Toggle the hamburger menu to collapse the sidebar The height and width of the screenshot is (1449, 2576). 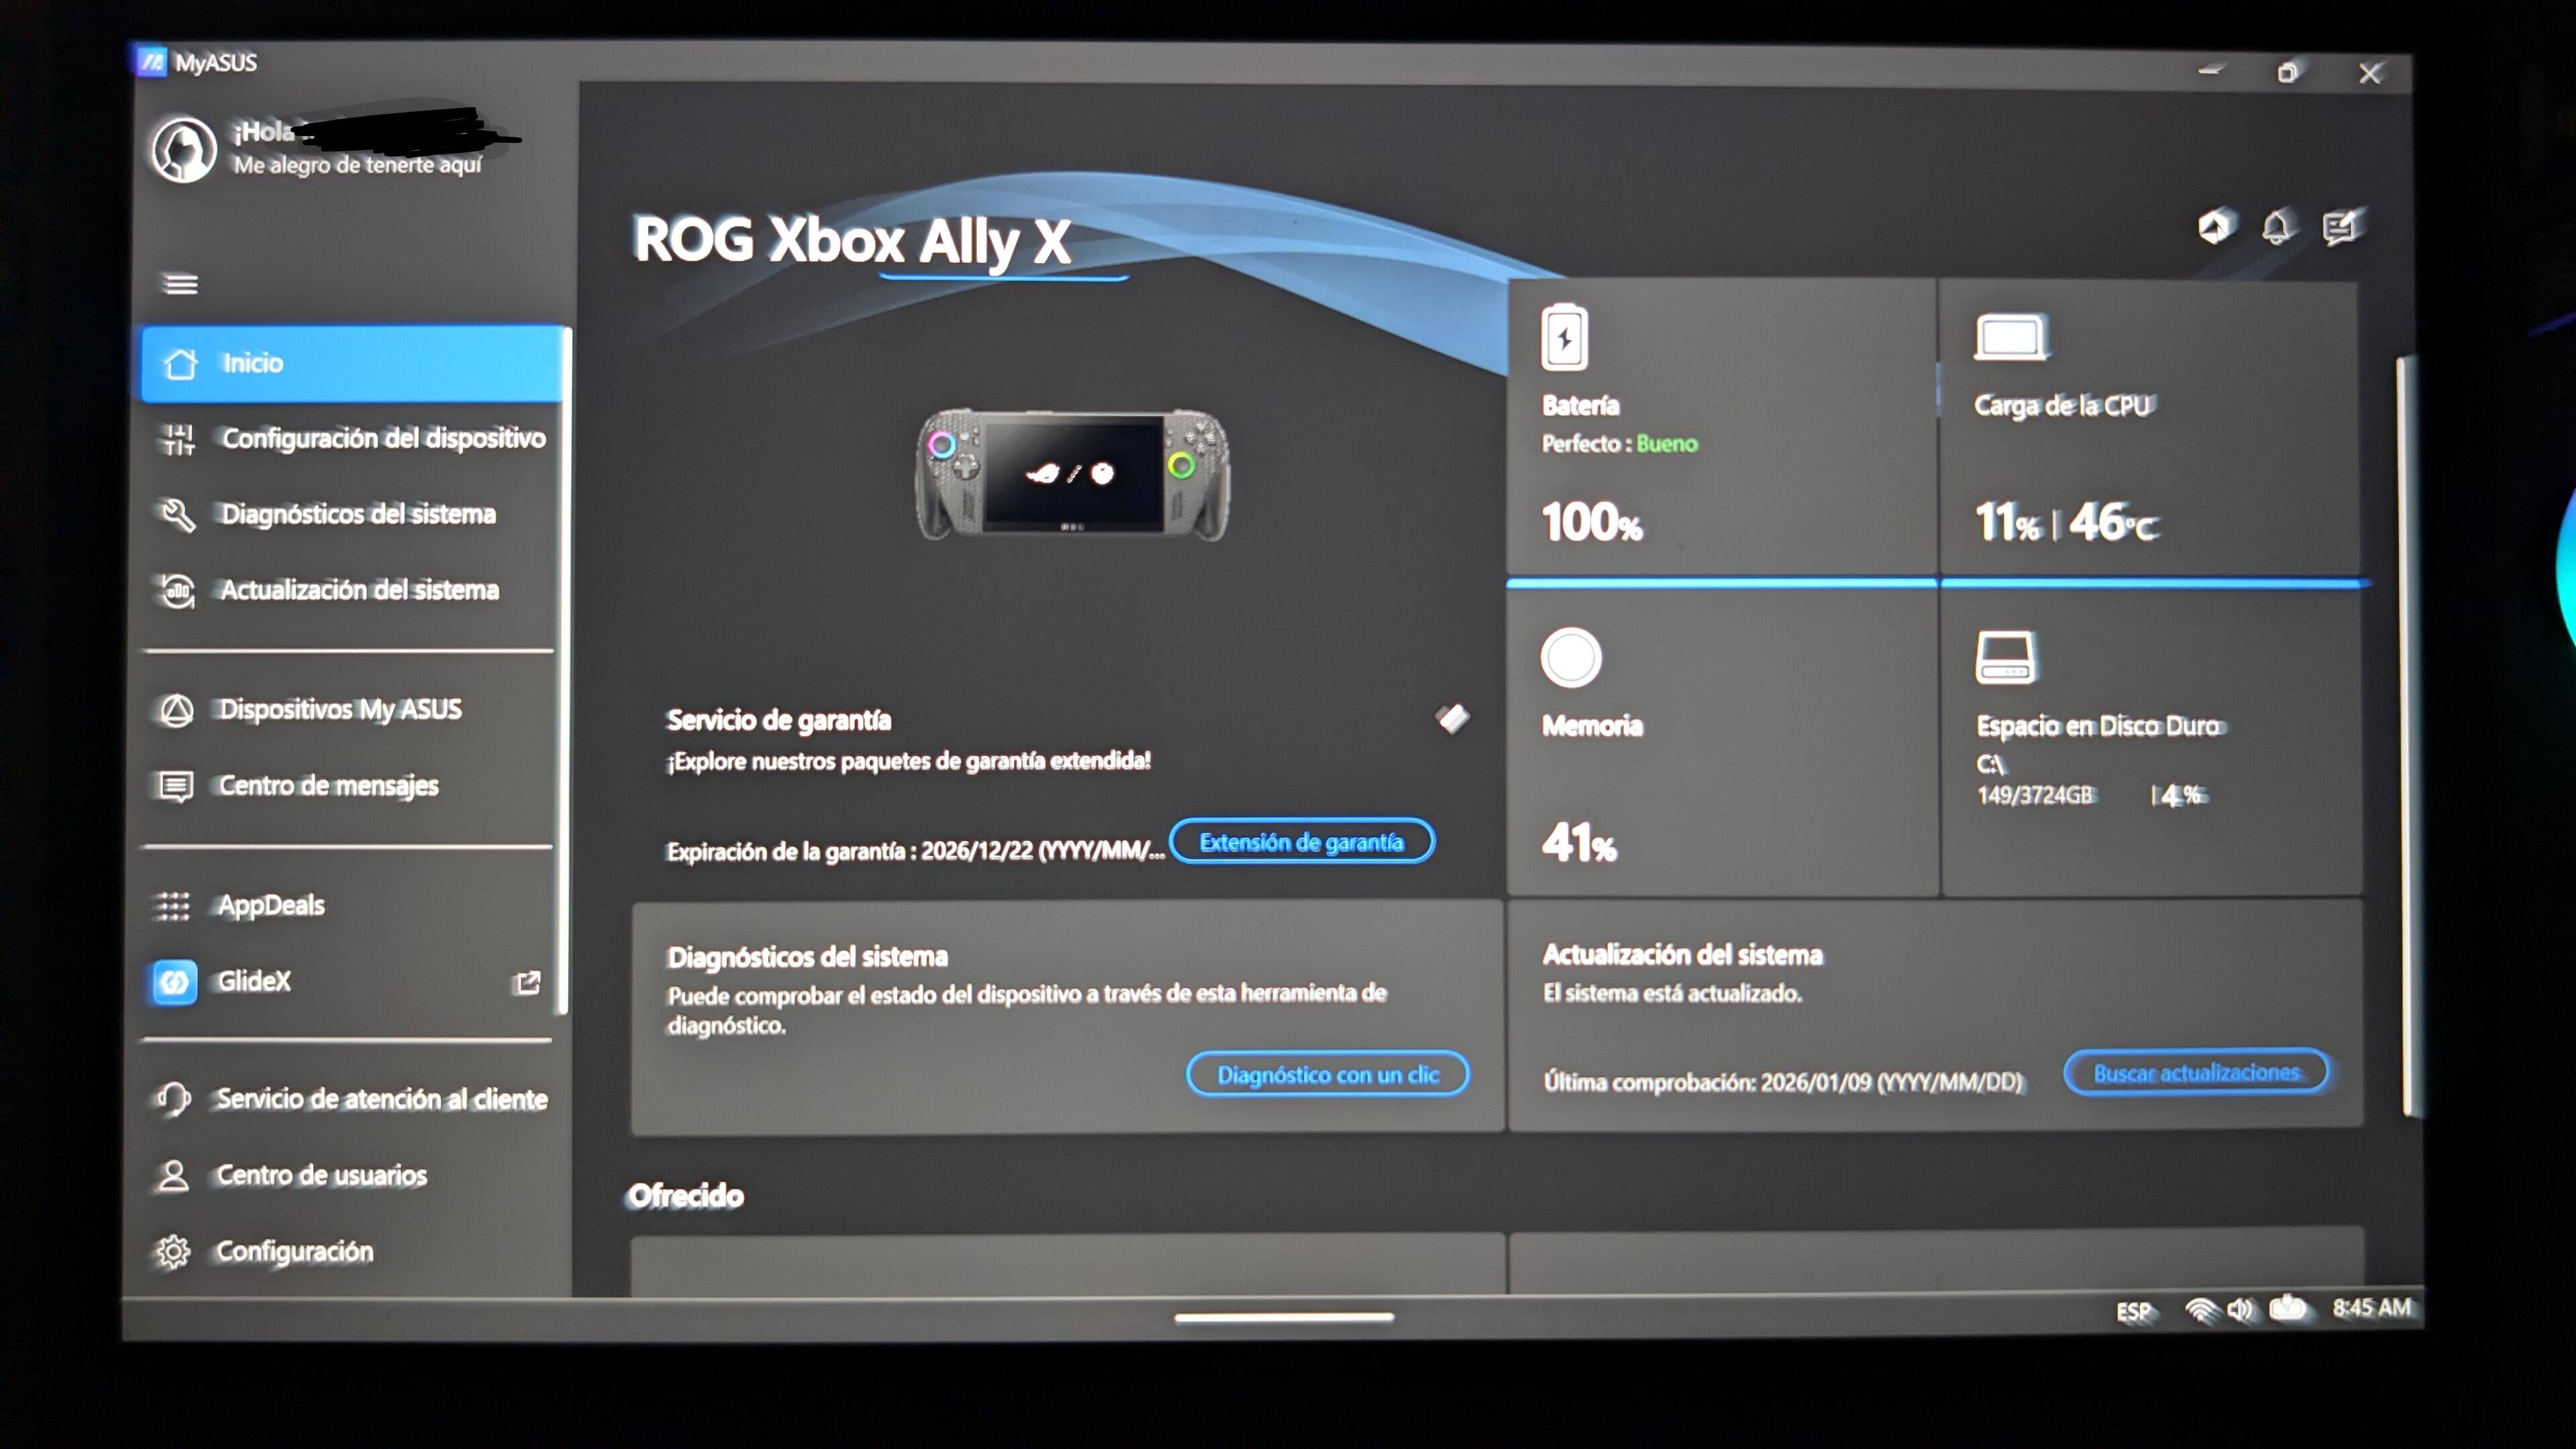coord(180,284)
